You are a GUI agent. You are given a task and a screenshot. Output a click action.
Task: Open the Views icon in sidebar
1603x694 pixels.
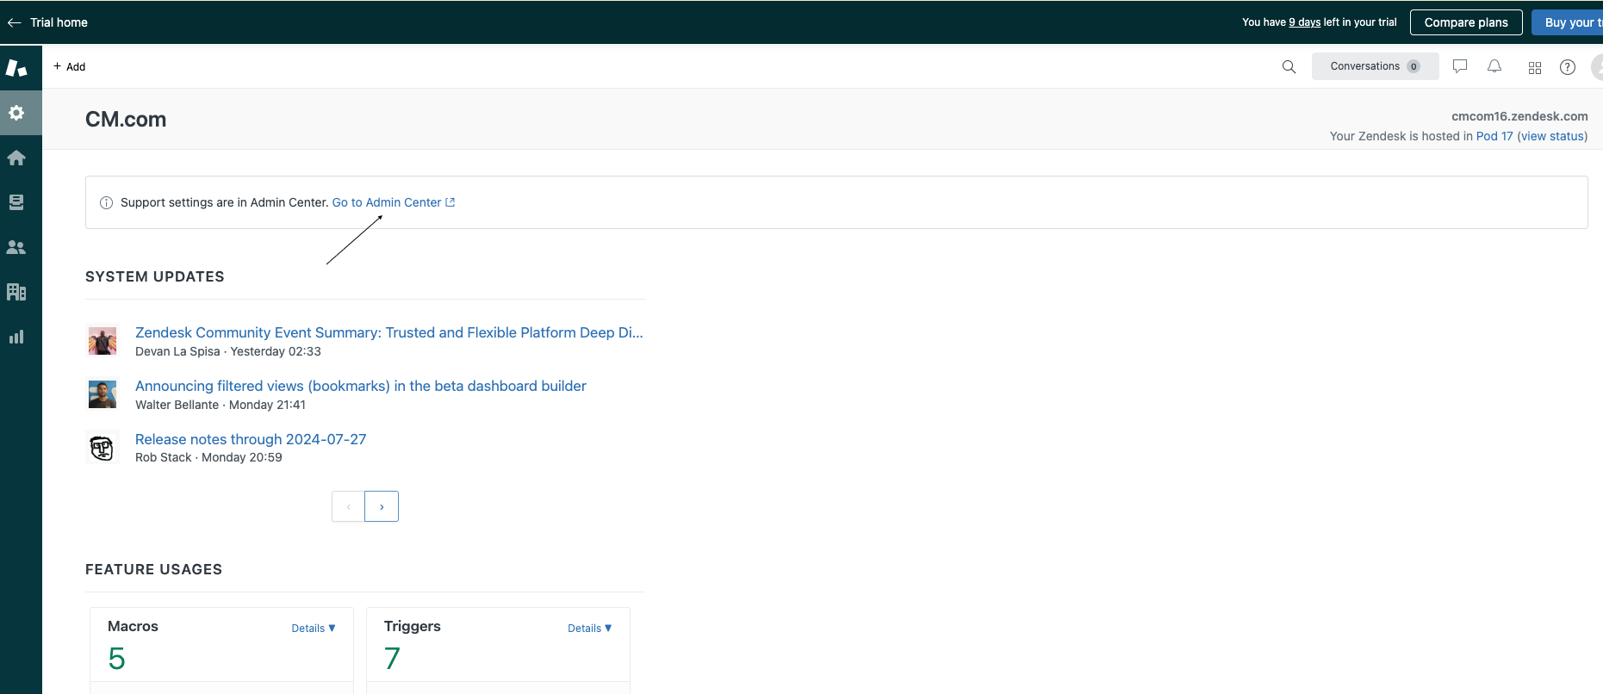[x=16, y=202]
